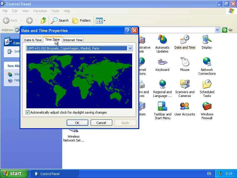237x178 pixels.
Task: Select the Time Zone tab
Action: [x=52, y=39]
